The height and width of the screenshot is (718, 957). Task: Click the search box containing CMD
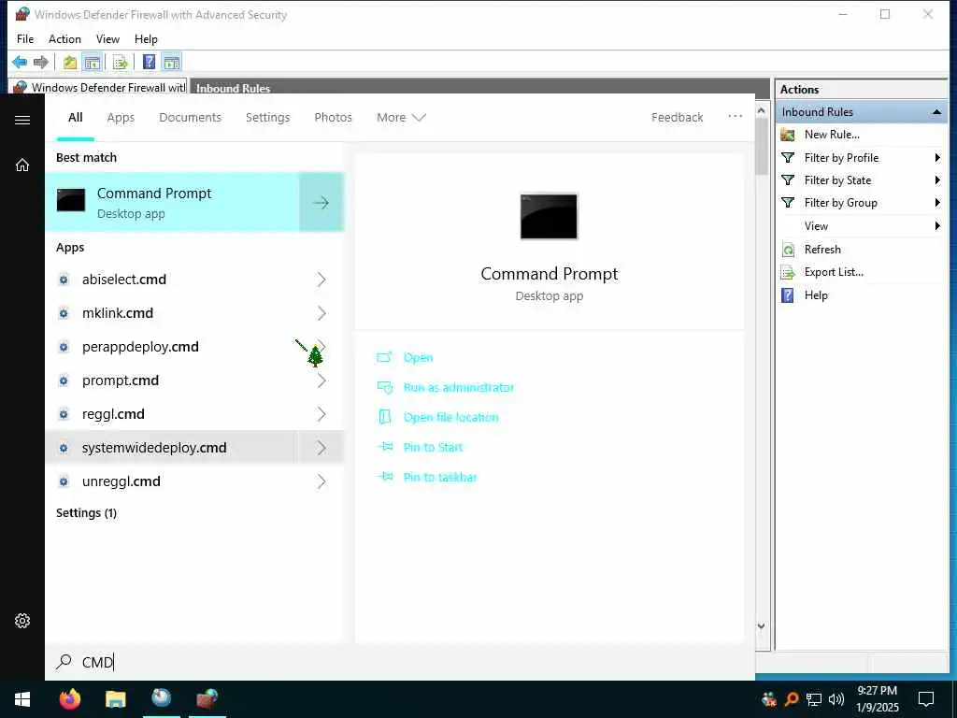[400, 663]
